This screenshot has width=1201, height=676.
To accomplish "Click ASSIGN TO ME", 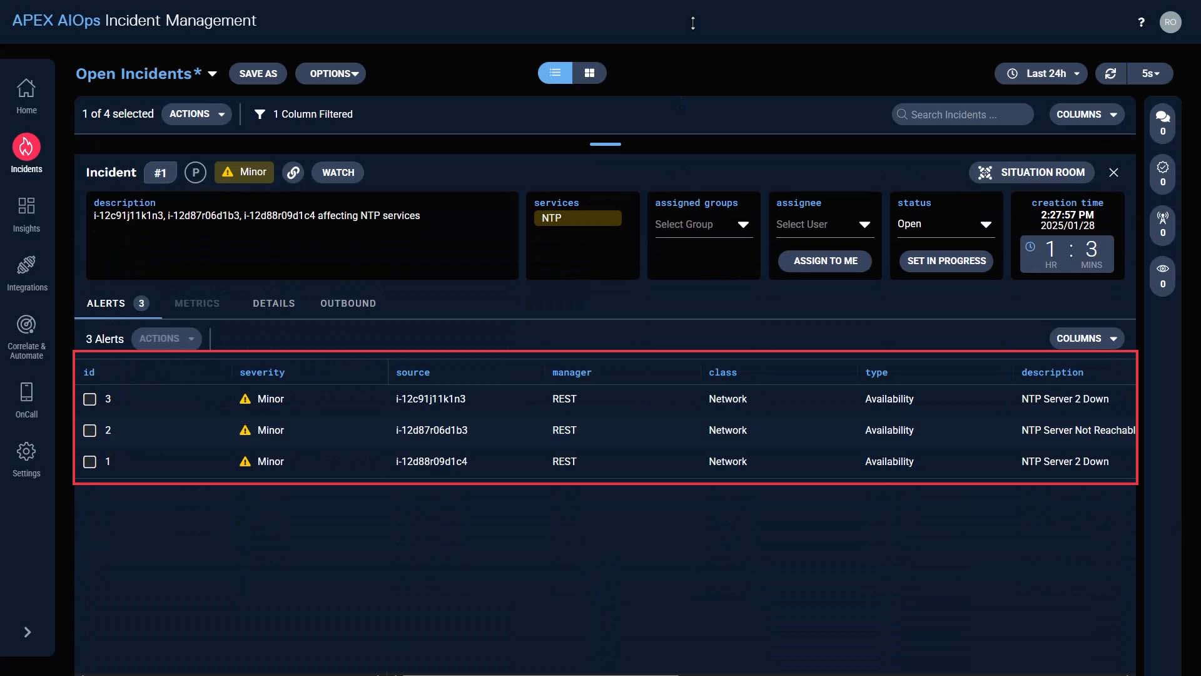I will click(825, 261).
